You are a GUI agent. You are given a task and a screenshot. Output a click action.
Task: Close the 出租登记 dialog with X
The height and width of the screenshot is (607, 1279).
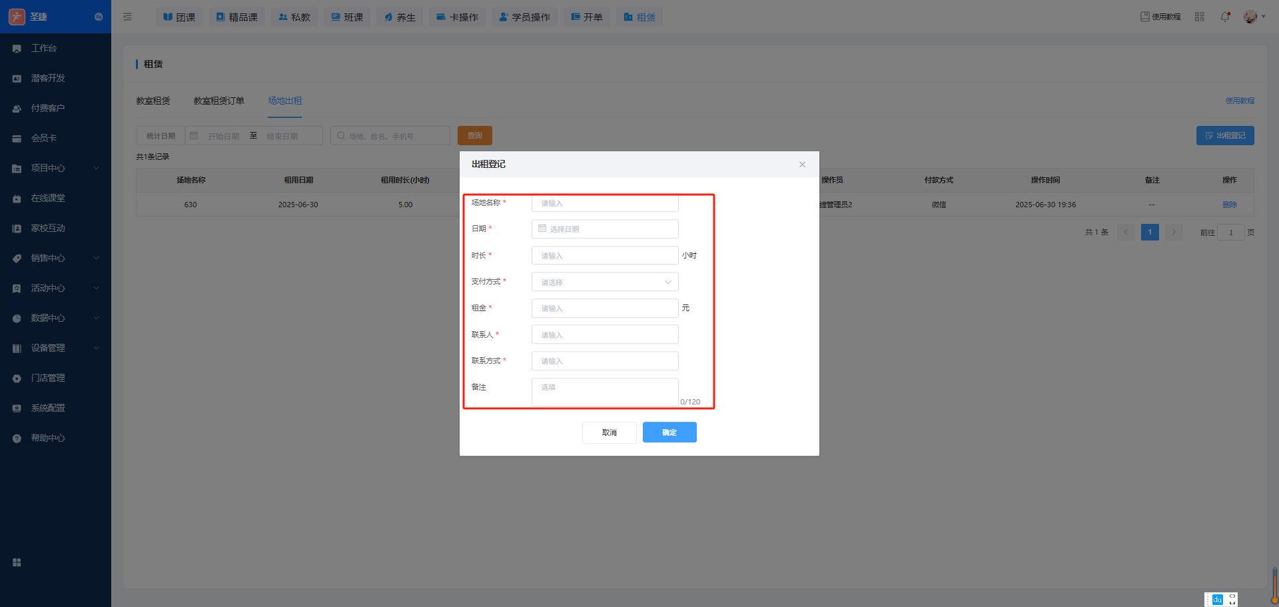tap(802, 165)
